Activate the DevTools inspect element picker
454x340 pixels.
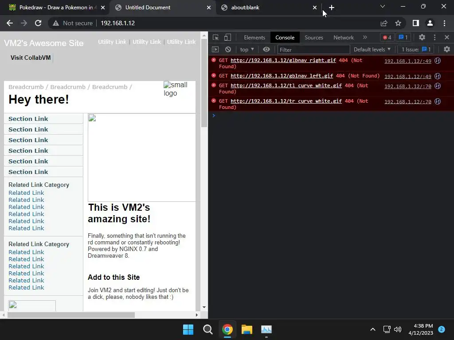coord(216,37)
